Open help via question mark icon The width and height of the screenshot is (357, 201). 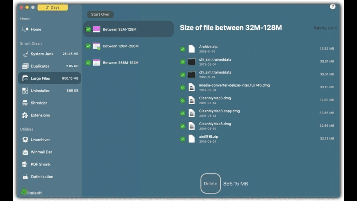(333, 7)
